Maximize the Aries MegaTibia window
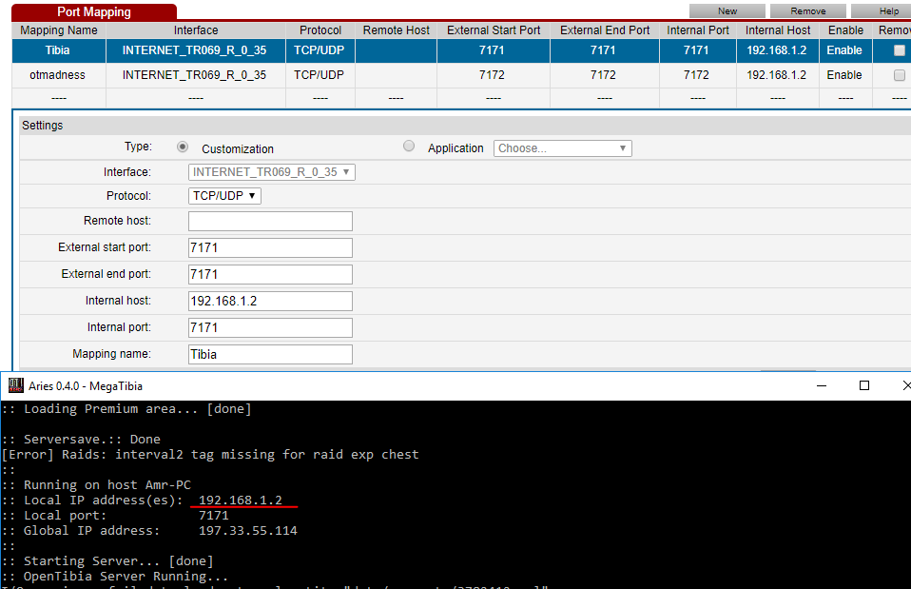 click(x=864, y=385)
